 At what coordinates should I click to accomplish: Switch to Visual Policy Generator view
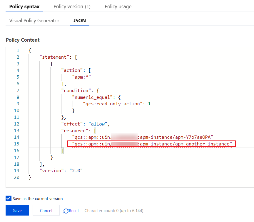coord(34,21)
